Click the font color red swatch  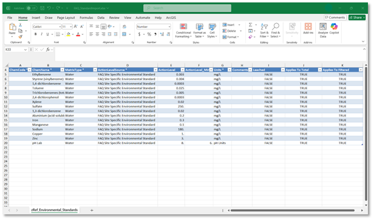[78, 35]
